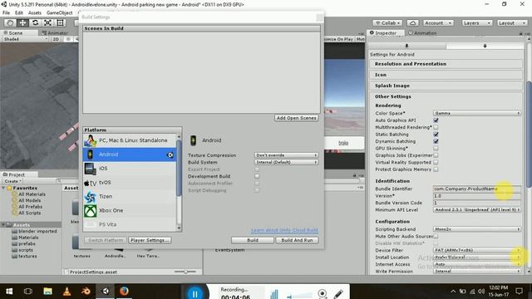Select Xbox One platform in list

point(130,210)
